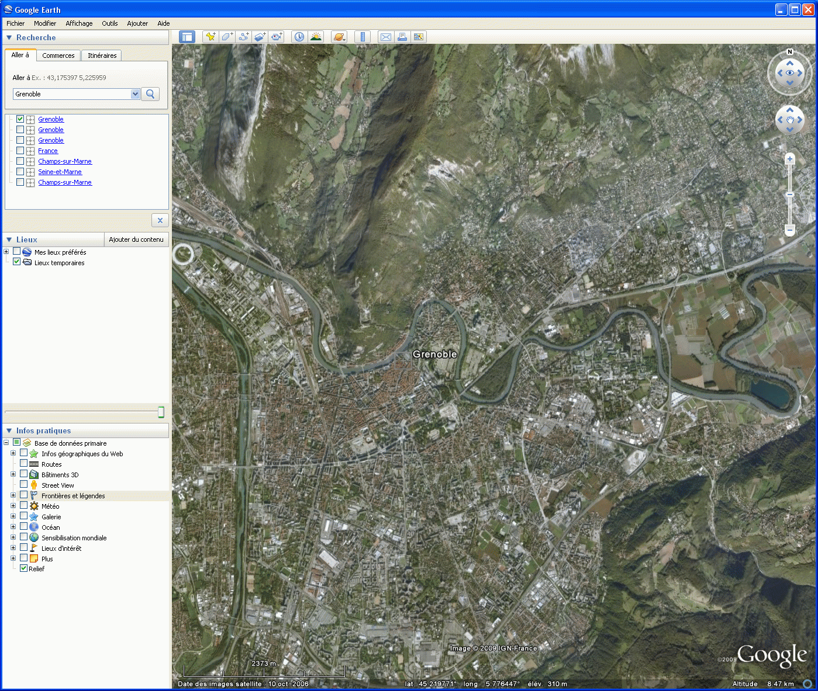The width and height of the screenshot is (818, 691).
Task: Open the planet switcher (Saturn icon)
Action: pos(339,37)
